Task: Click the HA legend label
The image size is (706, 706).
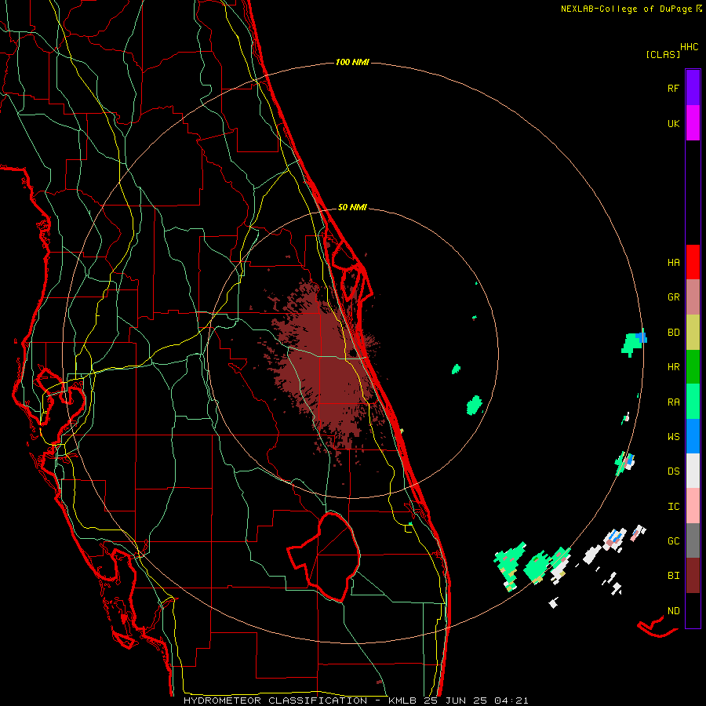Action: [x=673, y=263]
